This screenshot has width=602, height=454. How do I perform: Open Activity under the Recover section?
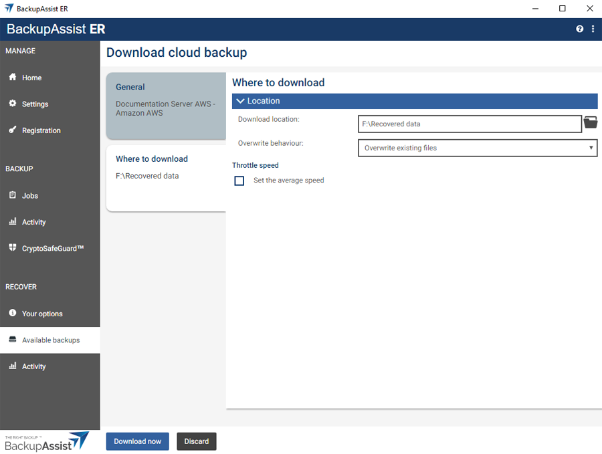click(50, 366)
